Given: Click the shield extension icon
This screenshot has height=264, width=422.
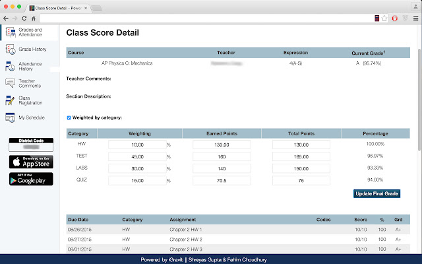Looking at the screenshot, I should click(405, 18).
